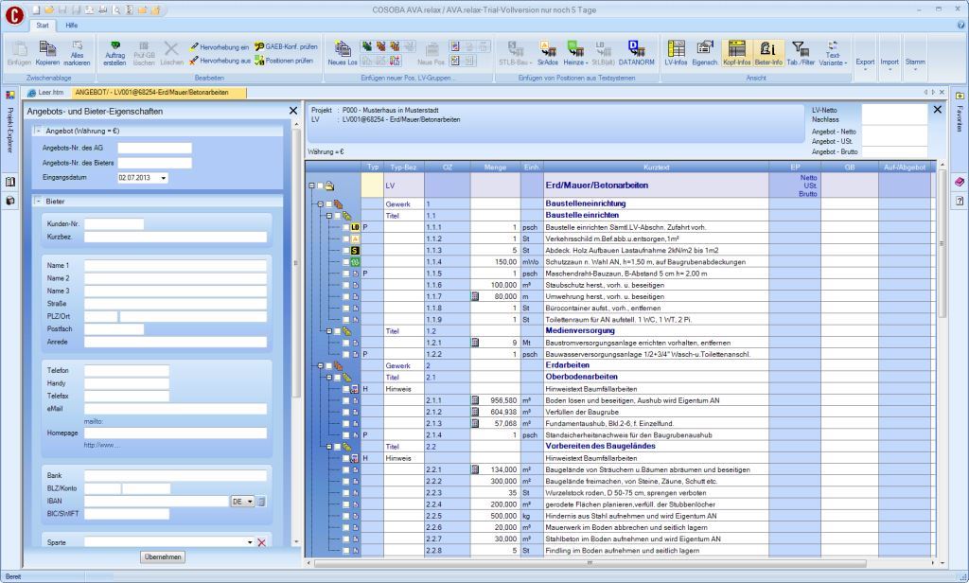Collapse the Titel 1.2 Medienversorgung tree node
Image resolution: width=969 pixels, height=583 pixels.
point(327,331)
